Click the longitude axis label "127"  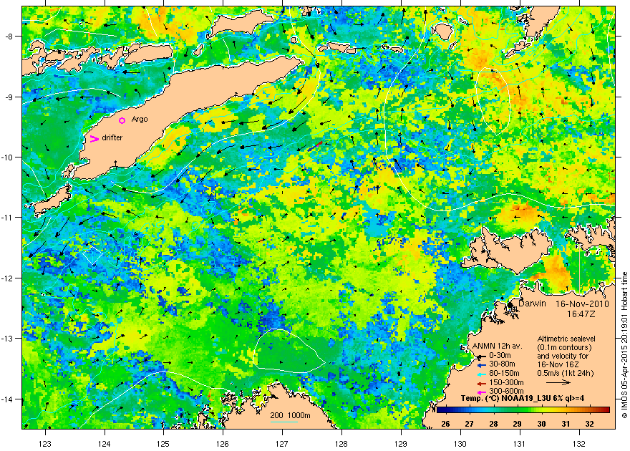(x=282, y=443)
